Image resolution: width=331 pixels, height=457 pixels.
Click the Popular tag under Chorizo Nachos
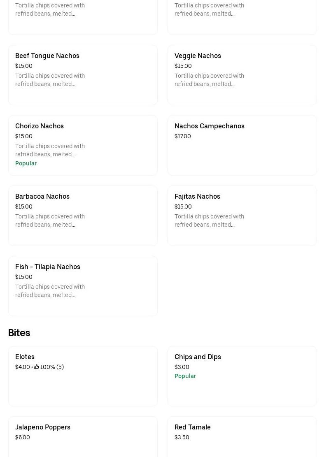pyautogui.click(x=26, y=163)
